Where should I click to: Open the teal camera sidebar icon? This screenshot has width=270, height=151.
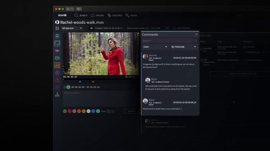(57, 58)
